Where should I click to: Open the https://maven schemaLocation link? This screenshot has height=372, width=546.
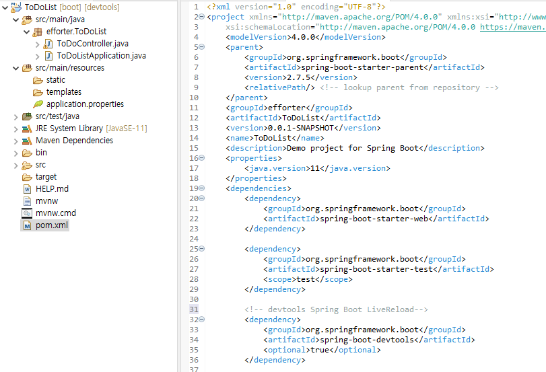pos(512,27)
